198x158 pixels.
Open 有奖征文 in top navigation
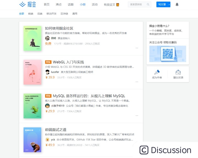pos(109,5)
